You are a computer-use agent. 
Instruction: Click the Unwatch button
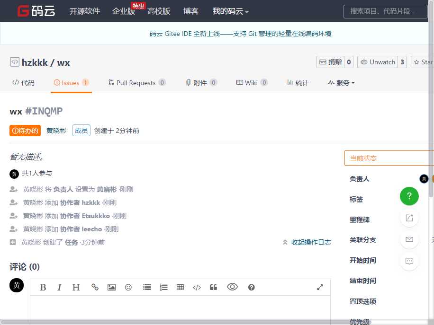[x=378, y=62]
